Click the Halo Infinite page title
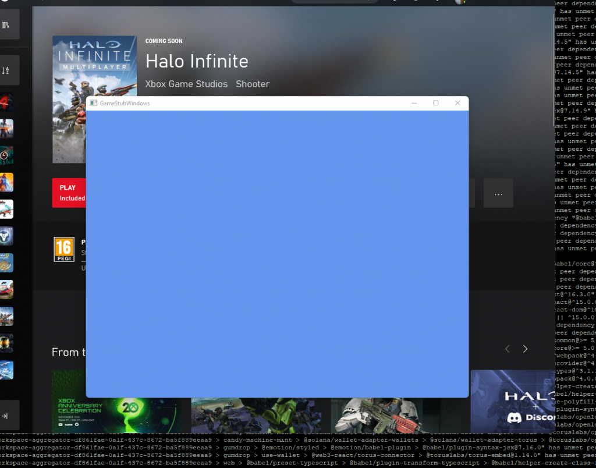The image size is (596, 468). (197, 61)
